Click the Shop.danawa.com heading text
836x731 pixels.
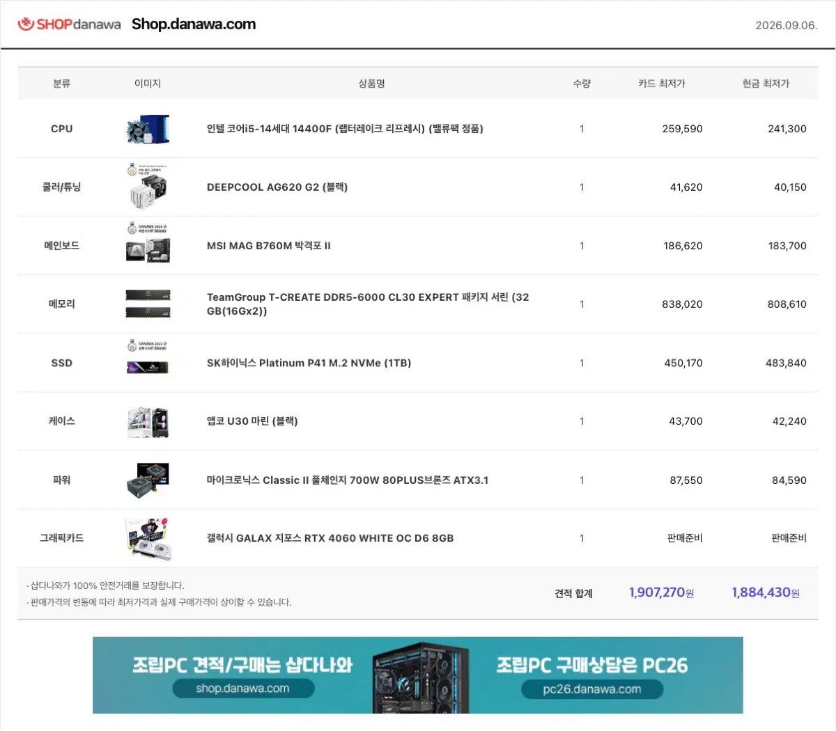tap(194, 24)
